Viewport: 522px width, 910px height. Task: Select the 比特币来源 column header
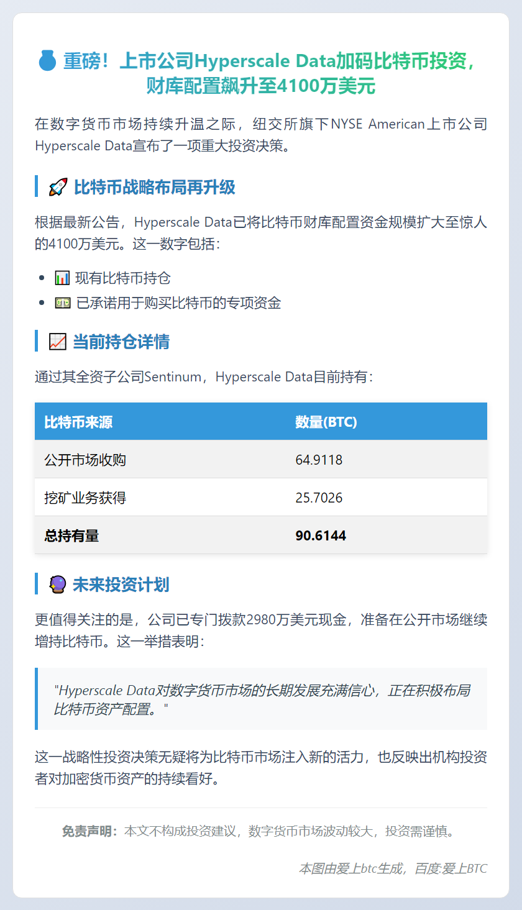78,422
